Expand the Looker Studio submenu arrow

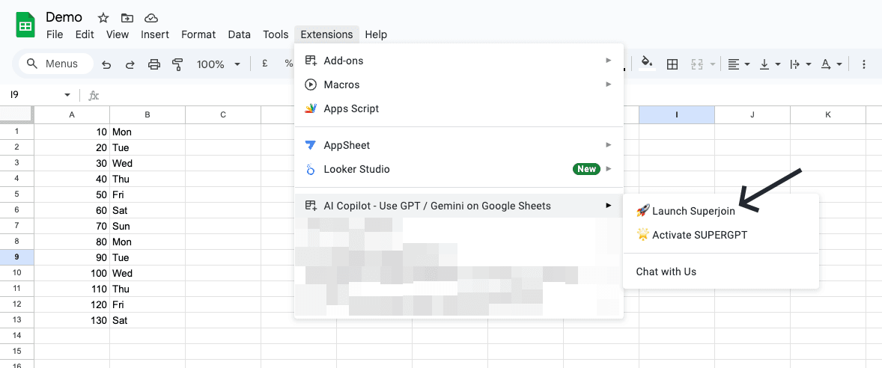[x=608, y=169]
